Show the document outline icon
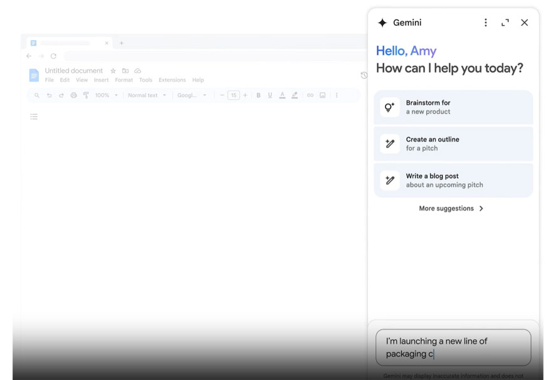 click(x=34, y=117)
